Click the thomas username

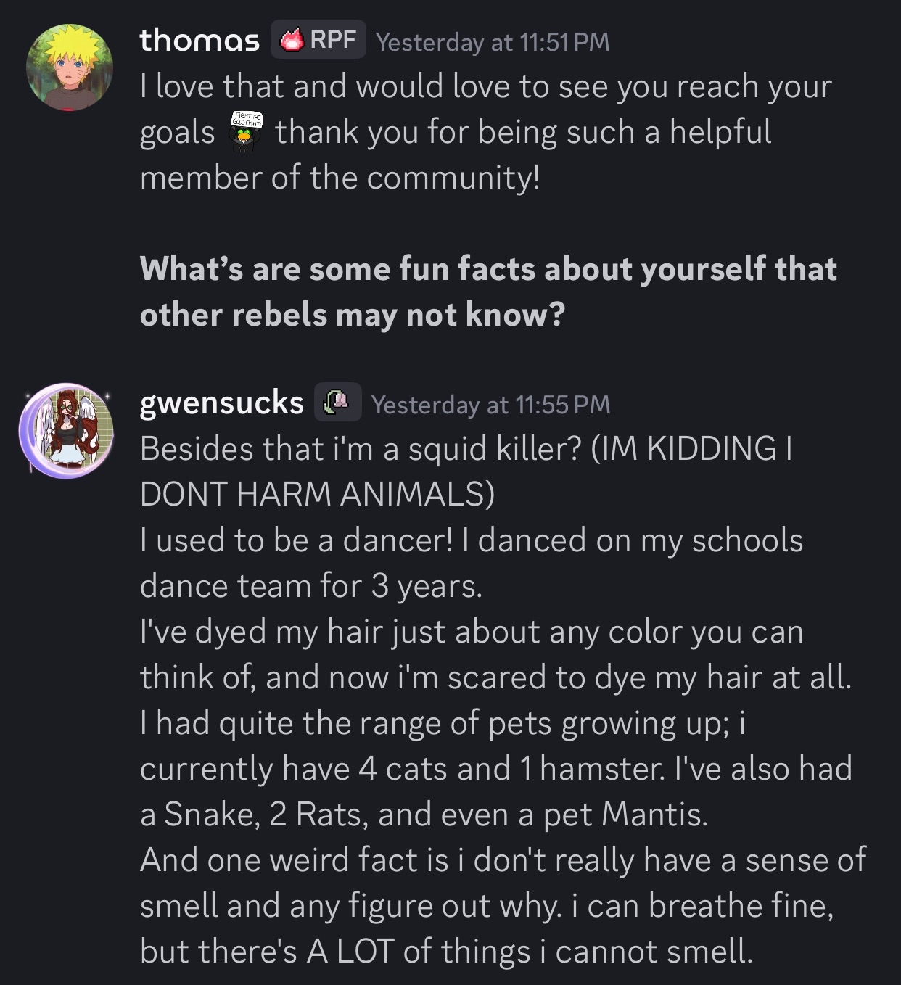[x=199, y=40]
